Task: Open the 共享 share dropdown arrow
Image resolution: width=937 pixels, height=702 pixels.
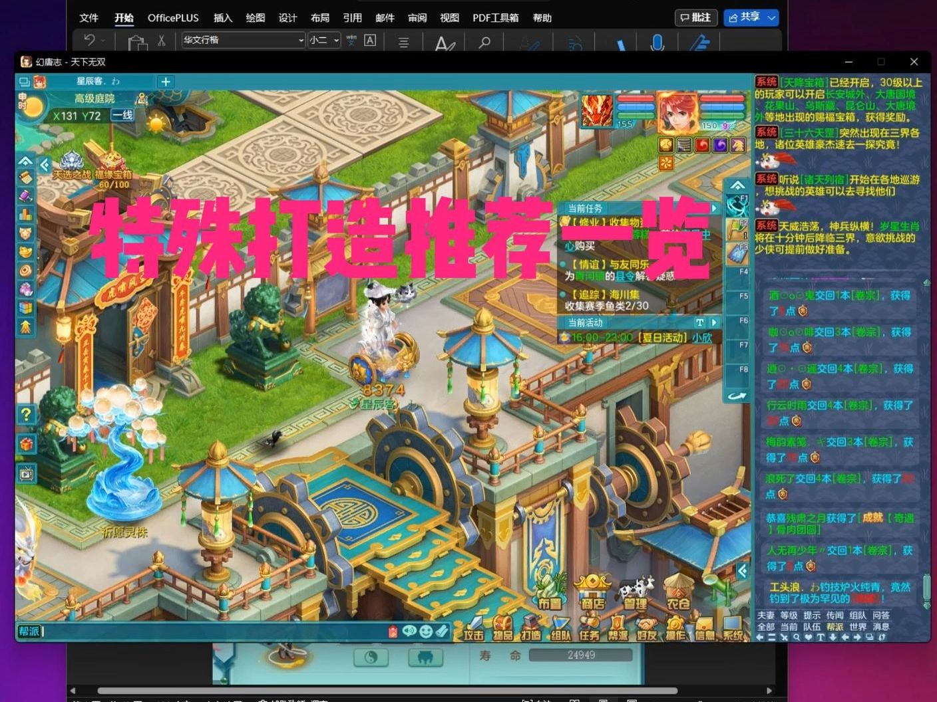Action: pos(771,18)
